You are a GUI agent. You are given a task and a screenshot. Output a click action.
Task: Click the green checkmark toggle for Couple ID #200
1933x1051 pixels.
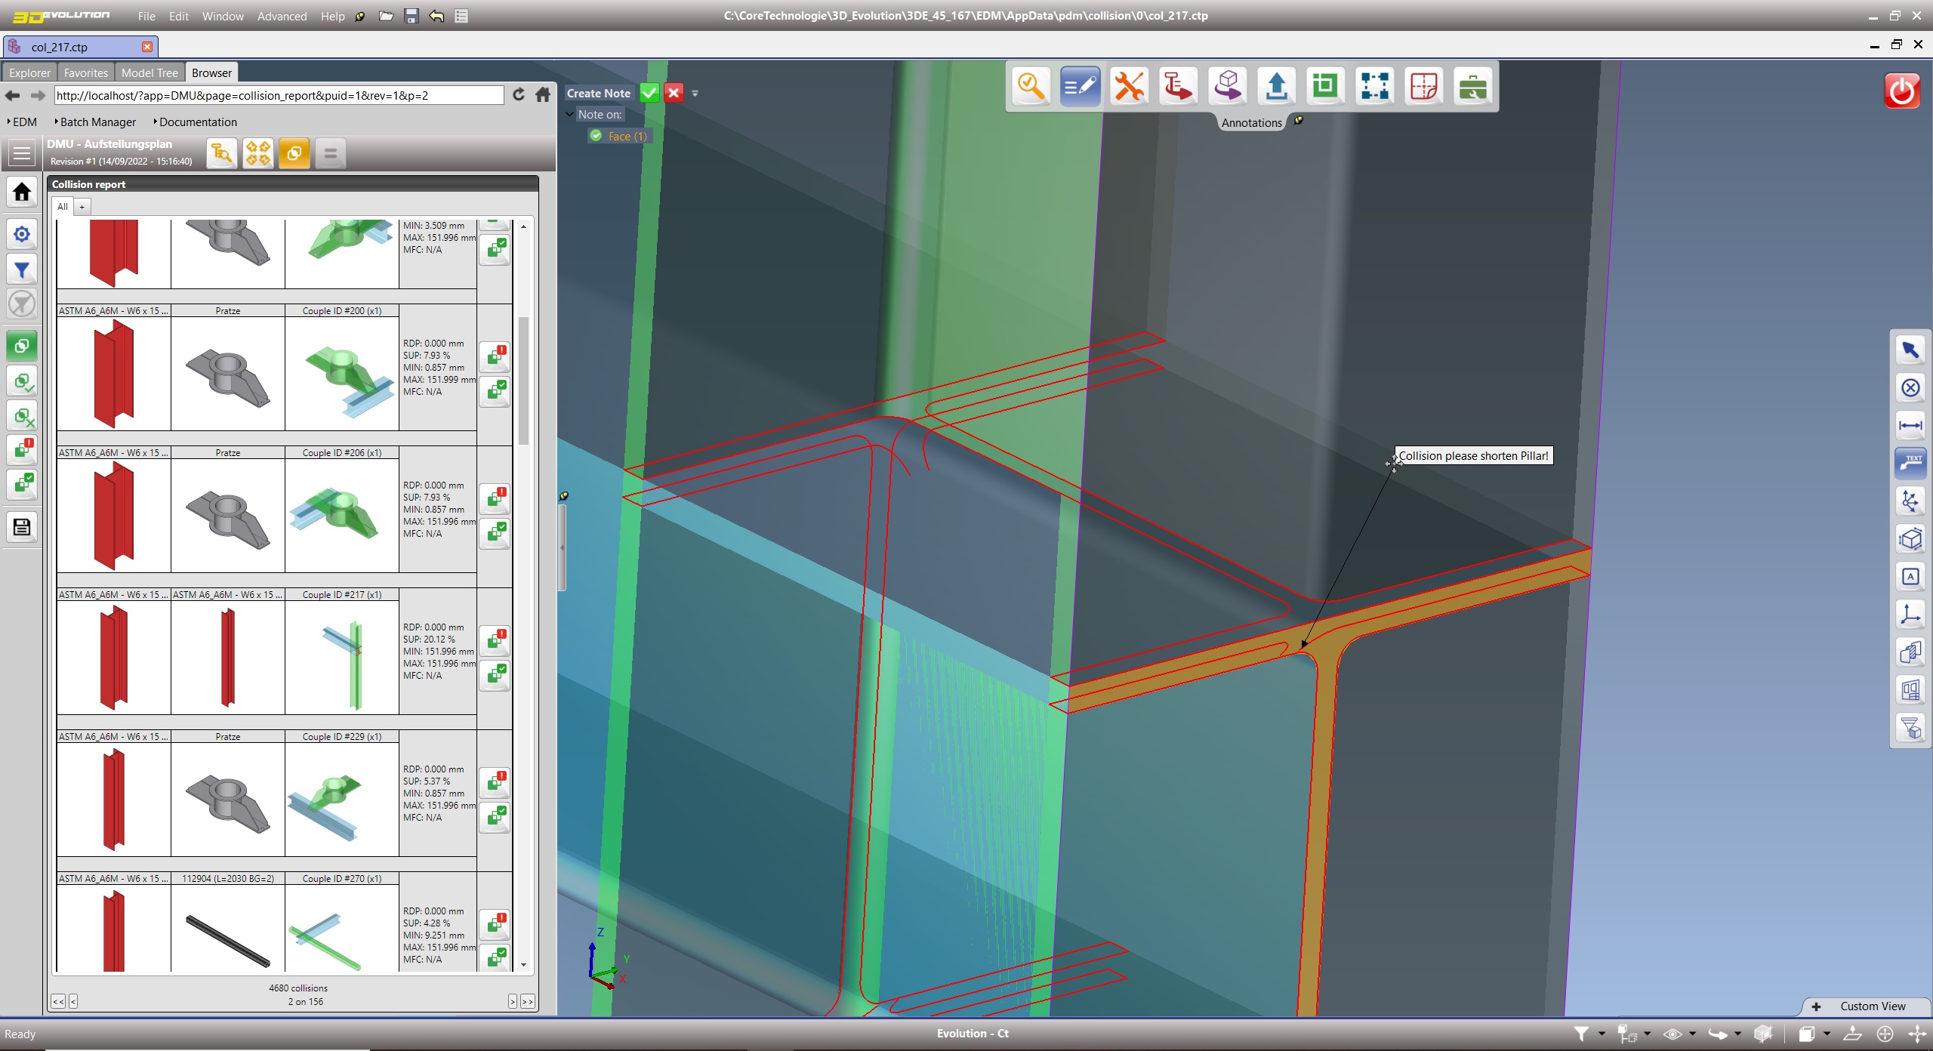pos(496,392)
